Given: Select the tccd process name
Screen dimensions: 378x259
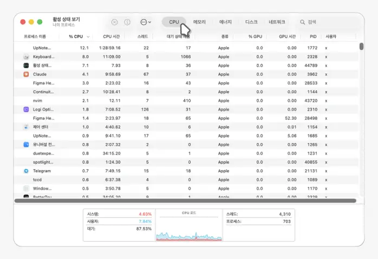Looking at the screenshot, I should [x=37, y=180].
